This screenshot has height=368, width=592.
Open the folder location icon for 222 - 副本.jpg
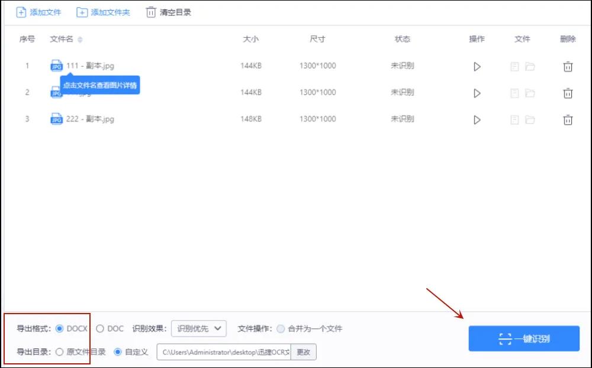(x=530, y=120)
